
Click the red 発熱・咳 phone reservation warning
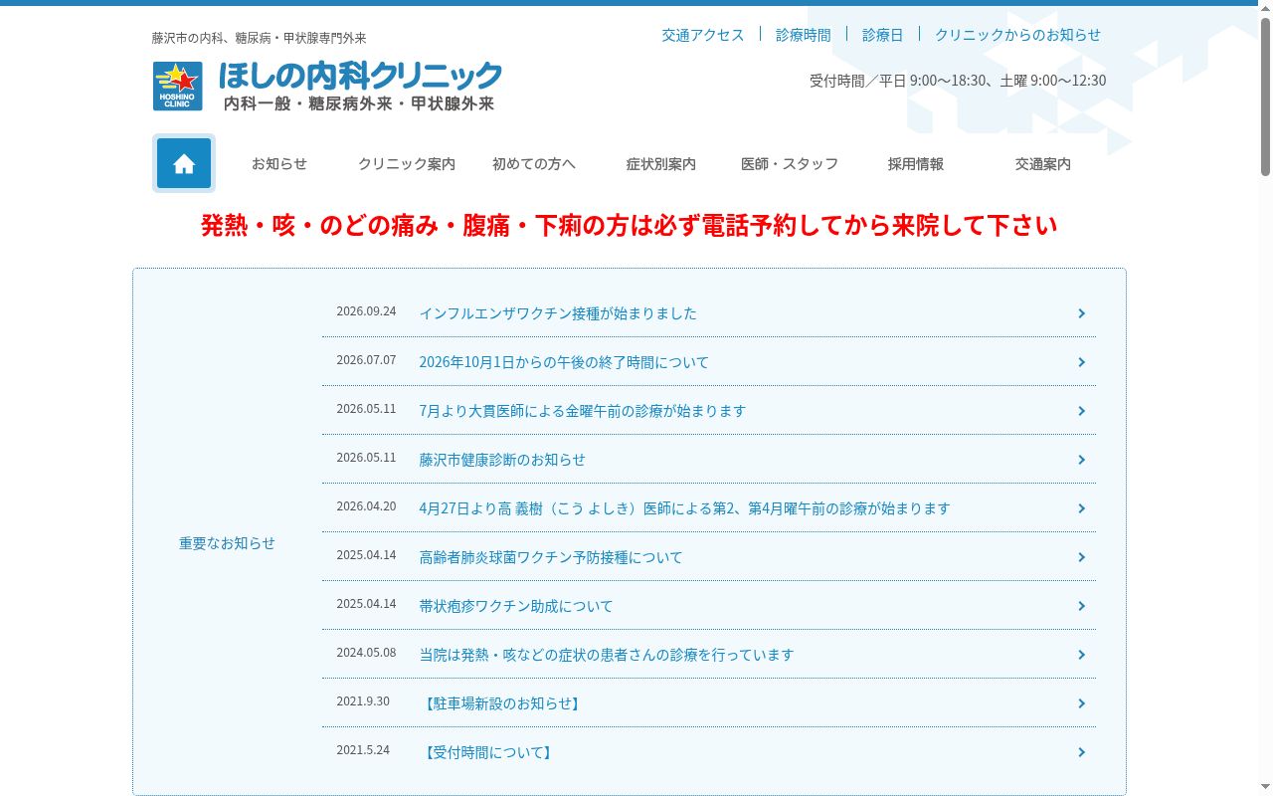pos(630,226)
